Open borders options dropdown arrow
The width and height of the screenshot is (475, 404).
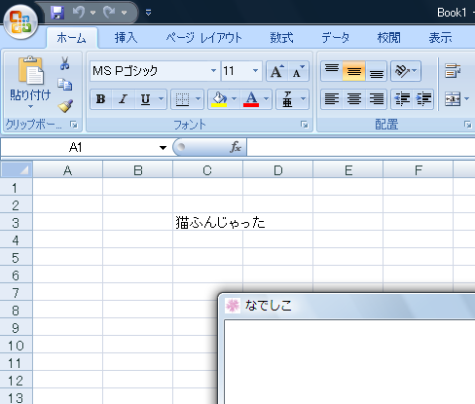click(199, 99)
